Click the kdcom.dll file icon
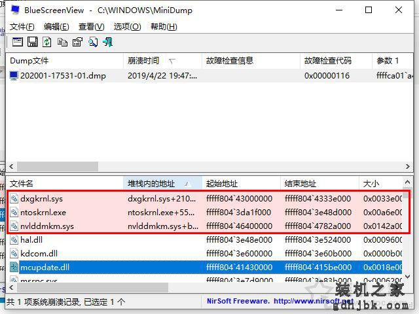 point(14,253)
